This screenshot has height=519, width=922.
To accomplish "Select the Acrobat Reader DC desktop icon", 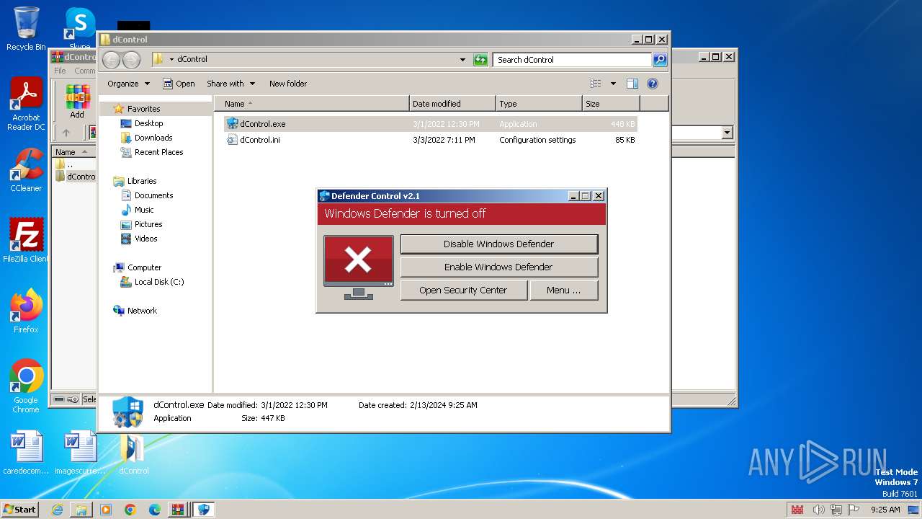I will coord(26,105).
